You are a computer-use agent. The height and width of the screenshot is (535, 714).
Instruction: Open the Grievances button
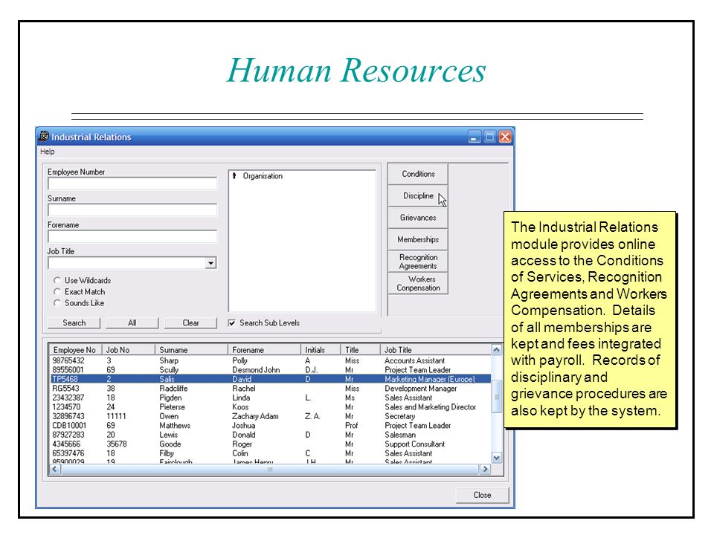[x=418, y=218]
